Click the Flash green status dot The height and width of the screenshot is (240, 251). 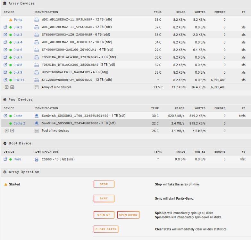11,159
